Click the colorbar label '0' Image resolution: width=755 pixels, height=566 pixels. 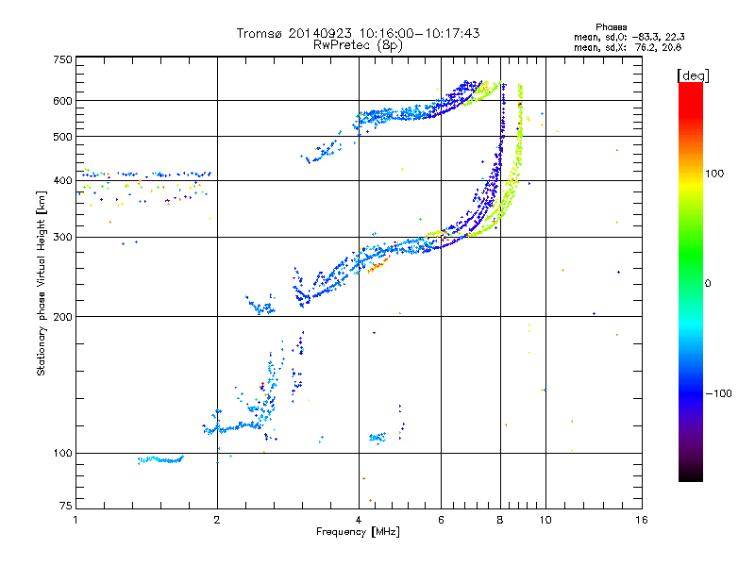[x=708, y=283]
